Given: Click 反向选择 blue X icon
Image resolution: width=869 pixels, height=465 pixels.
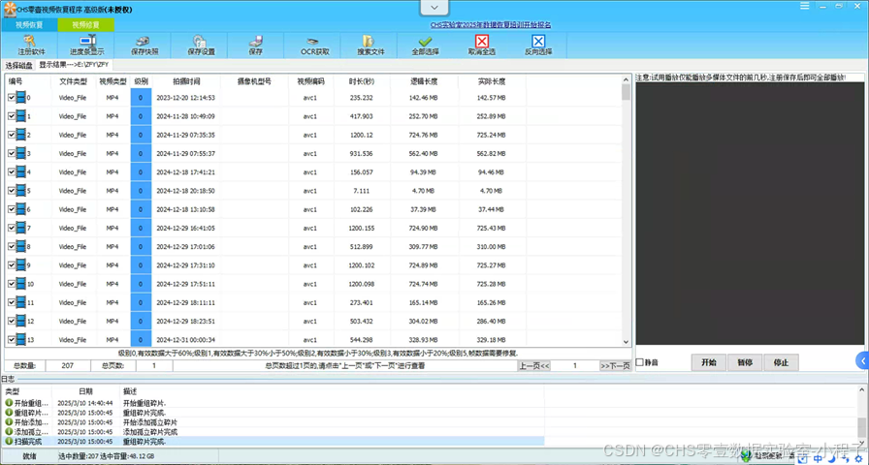Looking at the screenshot, I should tap(538, 42).
